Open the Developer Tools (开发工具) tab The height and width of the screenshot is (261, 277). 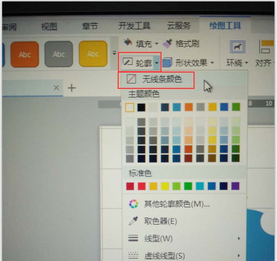coord(134,26)
